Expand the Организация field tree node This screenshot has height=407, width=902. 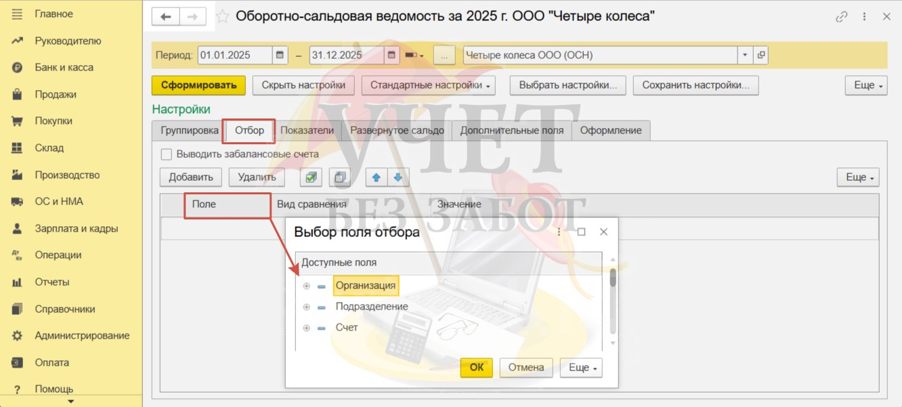click(x=307, y=286)
